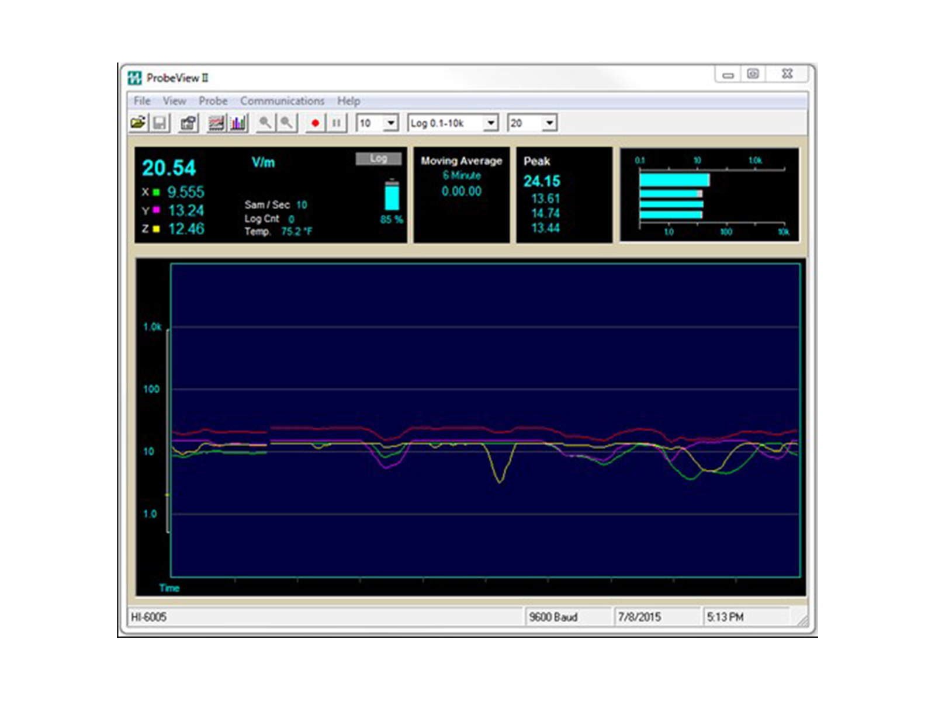Click the Peak value 24.15 readout
Viewport: 935px width, 701px height.
point(542,181)
